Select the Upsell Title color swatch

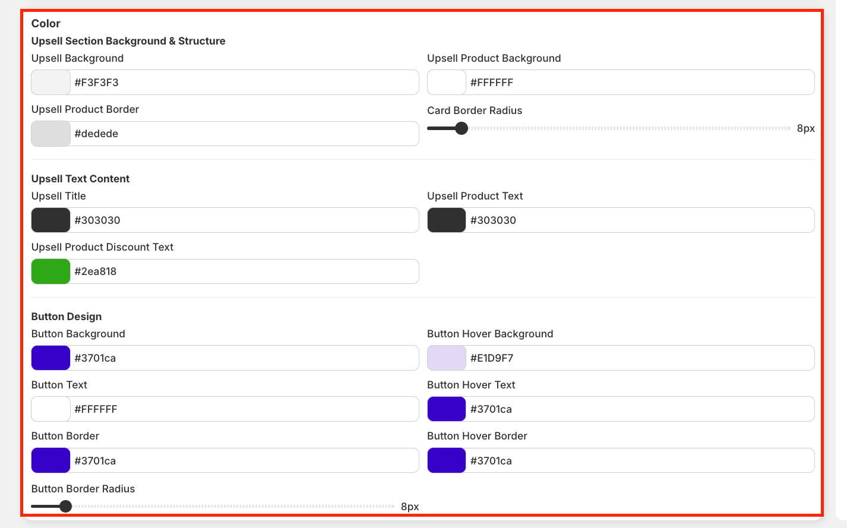click(50, 220)
